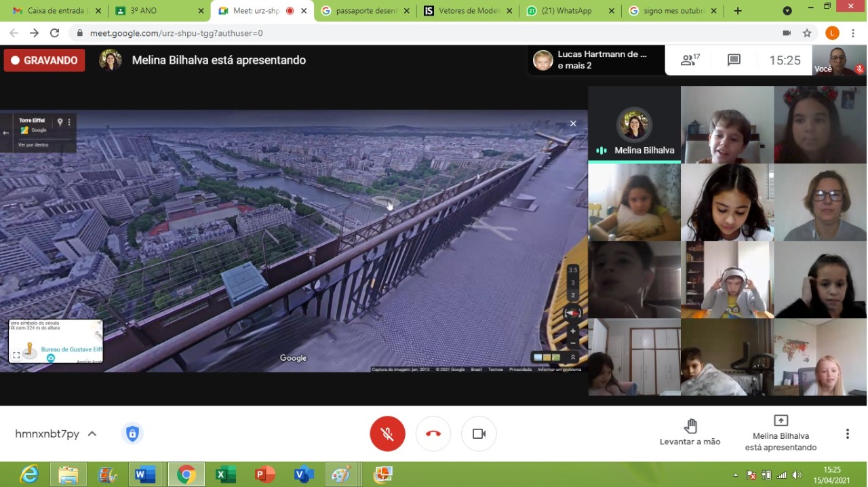Open a new browser tab
This screenshot has width=868, height=487.
[x=738, y=11]
